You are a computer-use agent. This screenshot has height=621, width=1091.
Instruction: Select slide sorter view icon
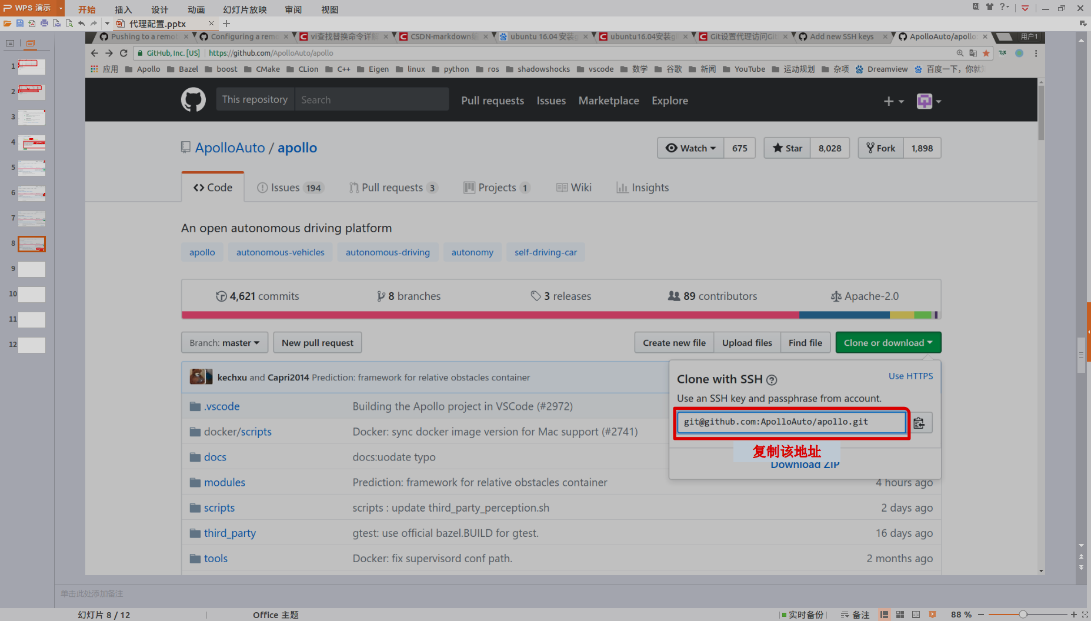point(900,615)
